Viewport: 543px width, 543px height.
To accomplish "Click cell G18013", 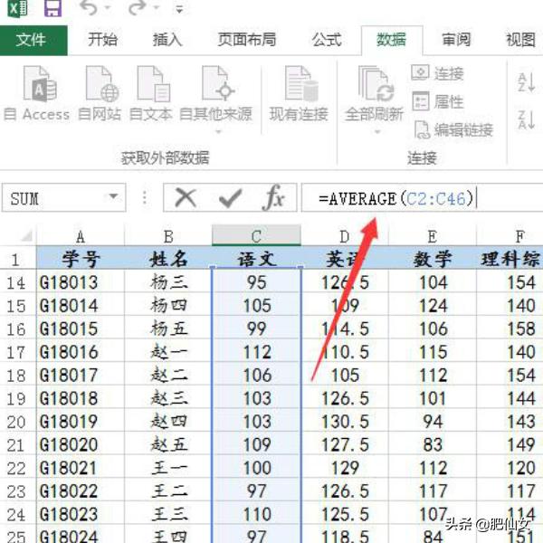I will pos(81,282).
